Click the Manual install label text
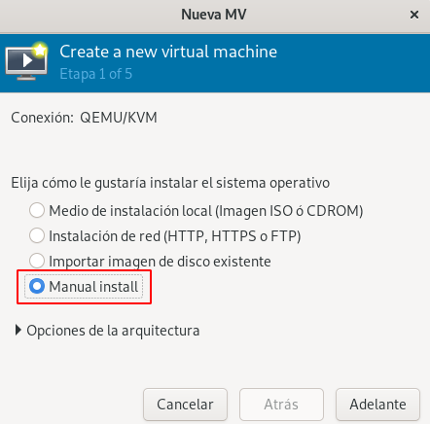Screen dimensions: 430x424 pyautogui.click(x=93, y=287)
